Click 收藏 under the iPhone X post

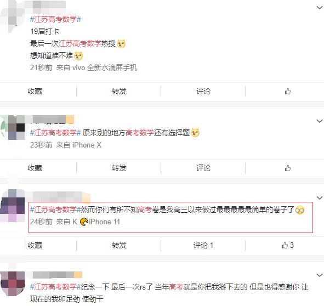(35, 168)
